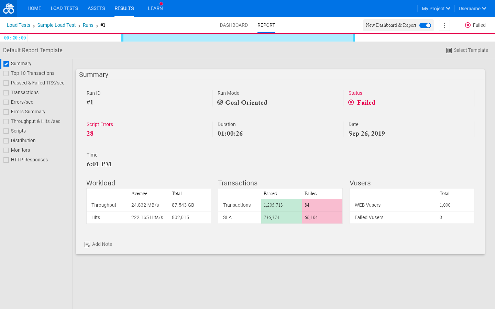Open the Runs breadcrumb link
The image size is (495, 309).
pos(88,25)
